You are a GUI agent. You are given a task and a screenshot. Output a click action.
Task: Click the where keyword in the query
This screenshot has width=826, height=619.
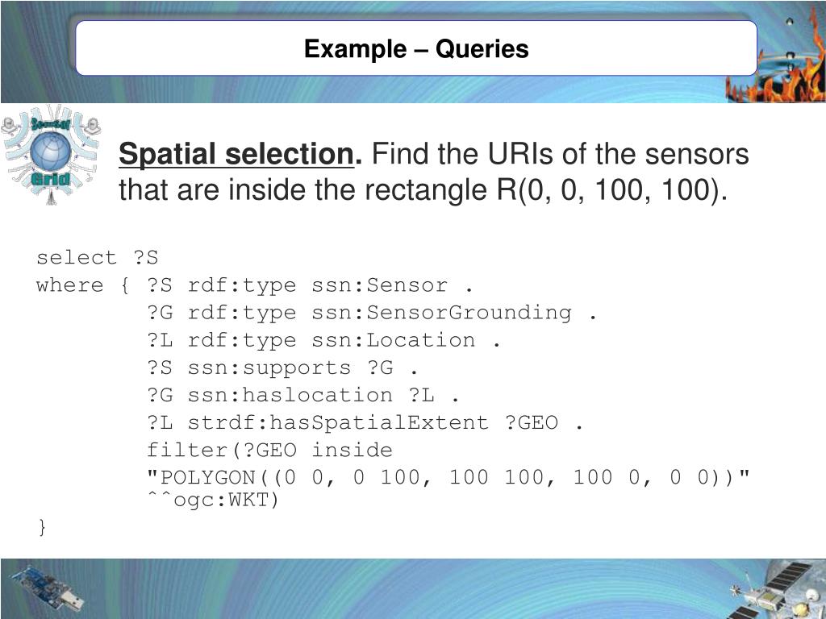[69, 285]
